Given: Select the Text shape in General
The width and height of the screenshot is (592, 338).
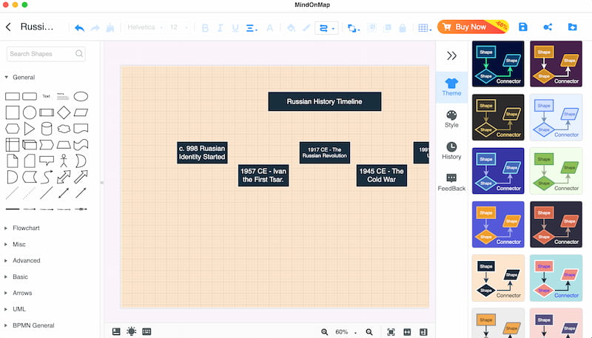Looking at the screenshot, I should coord(46,96).
